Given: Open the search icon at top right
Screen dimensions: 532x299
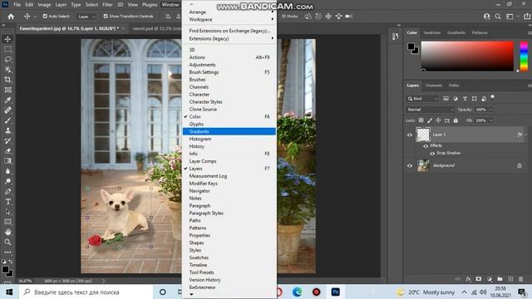Looking at the screenshot, I should [498, 17].
